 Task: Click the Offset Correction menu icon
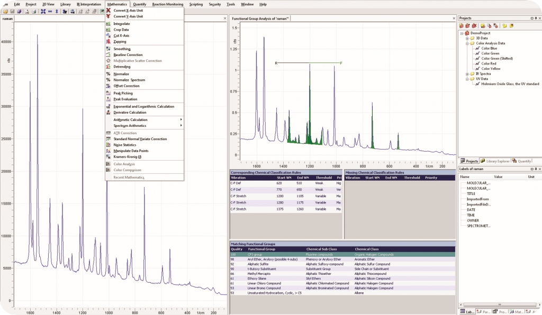click(x=108, y=86)
